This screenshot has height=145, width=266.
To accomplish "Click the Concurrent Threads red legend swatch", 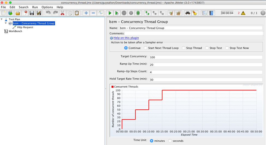I will (112, 87).
